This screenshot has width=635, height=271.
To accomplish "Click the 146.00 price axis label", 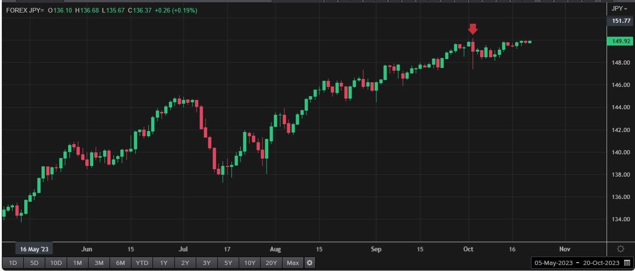I will [x=621, y=85].
